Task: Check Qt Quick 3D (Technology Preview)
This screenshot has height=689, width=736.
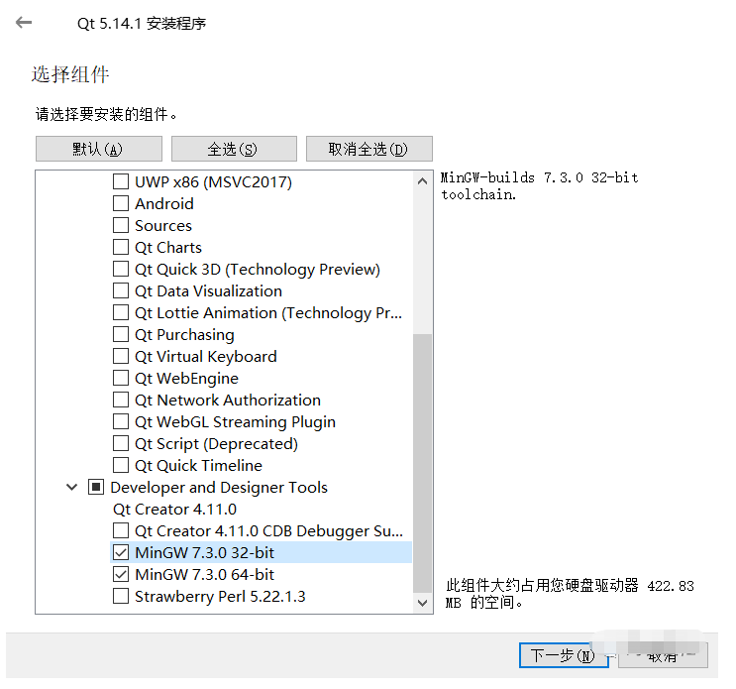Action: [121, 269]
